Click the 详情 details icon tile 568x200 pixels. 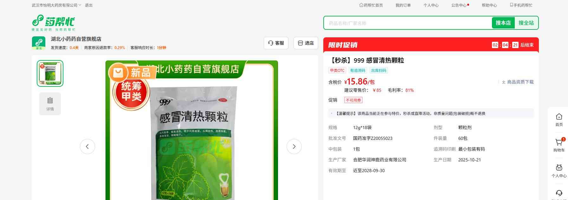pyautogui.click(x=50, y=104)
